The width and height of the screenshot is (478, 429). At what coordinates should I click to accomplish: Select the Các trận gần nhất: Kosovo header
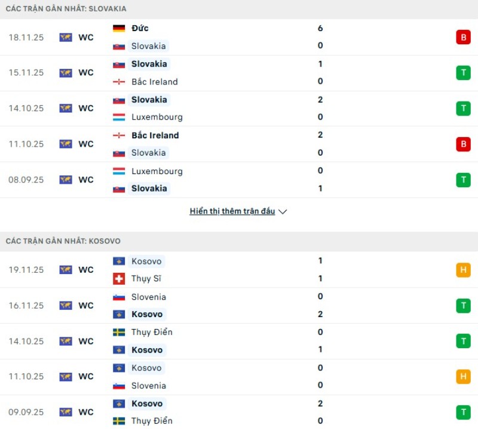click(x=63, y=241)
